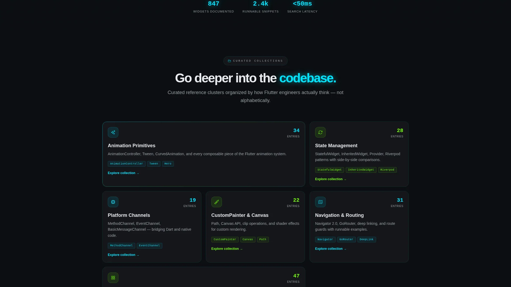Click the folder icon in Curated Collections badge
The image size is (511, 287).
(229, 61)
